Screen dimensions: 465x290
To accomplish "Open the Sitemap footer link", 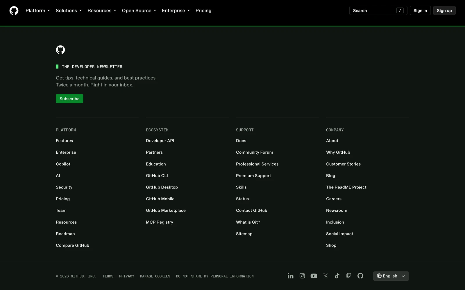I will coord(244,234).
